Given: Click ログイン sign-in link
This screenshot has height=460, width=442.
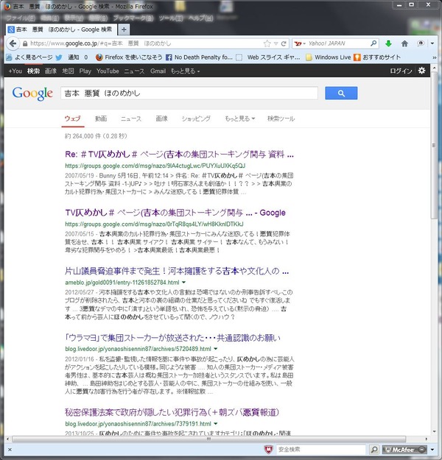Looking at the screenshot, I should (x=401, y=71).
